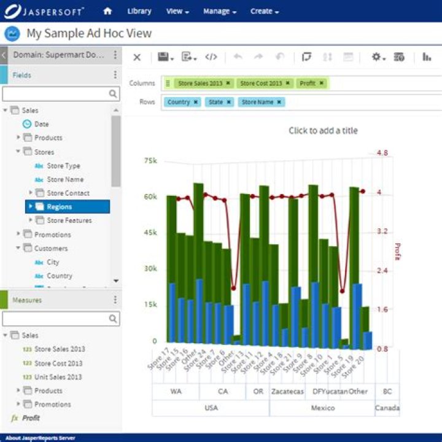The height and width of the screenshot is (442, 442).
Task: Remove State from Rows
Action: tap(229, 102)
